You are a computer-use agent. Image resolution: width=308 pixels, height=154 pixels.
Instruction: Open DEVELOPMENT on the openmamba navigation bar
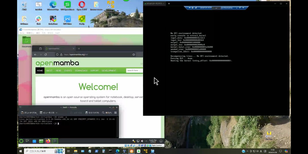click(109, 71)
